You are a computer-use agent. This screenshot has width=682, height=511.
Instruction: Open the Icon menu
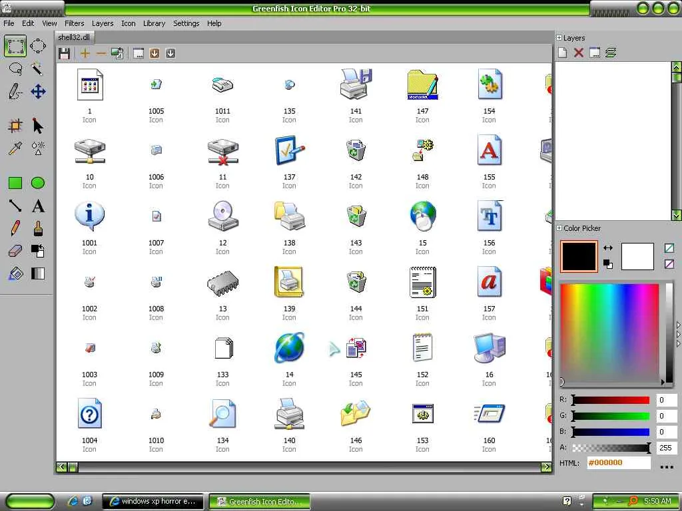pos(129,23)
